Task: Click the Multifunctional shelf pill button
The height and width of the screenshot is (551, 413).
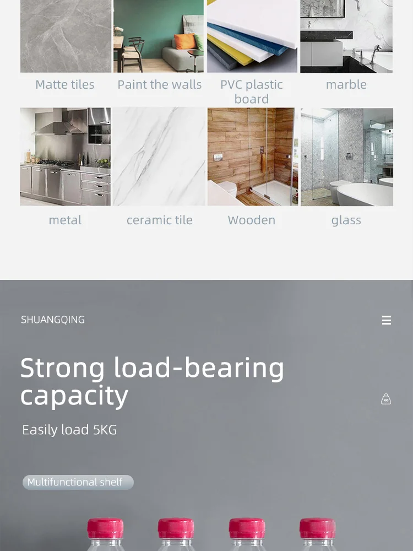Action: tap(78, 482)
